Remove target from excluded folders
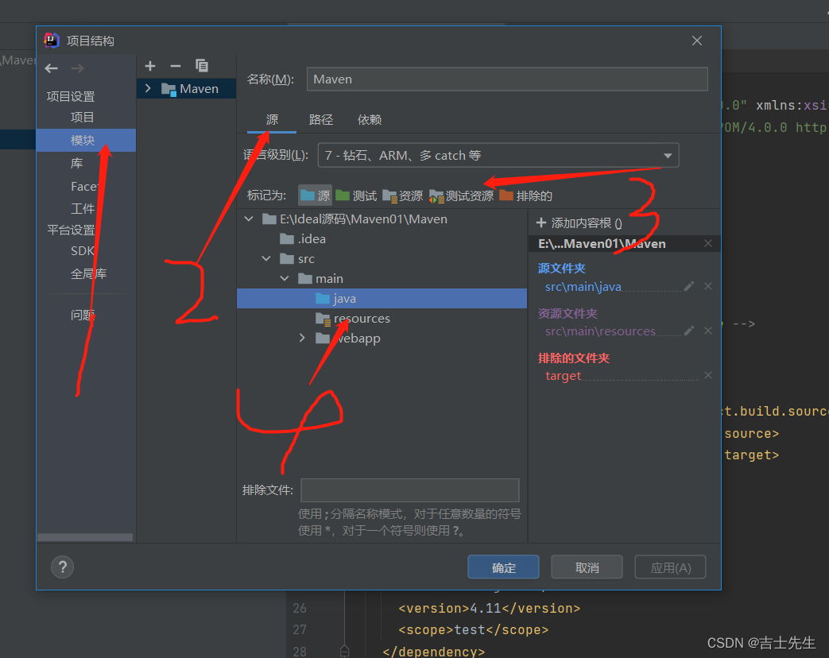829x658 pixels. pyautogui.click(x=708, y=375)
